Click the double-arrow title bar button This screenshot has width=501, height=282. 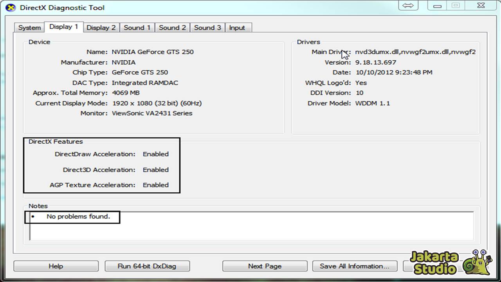tap(408, 5)
